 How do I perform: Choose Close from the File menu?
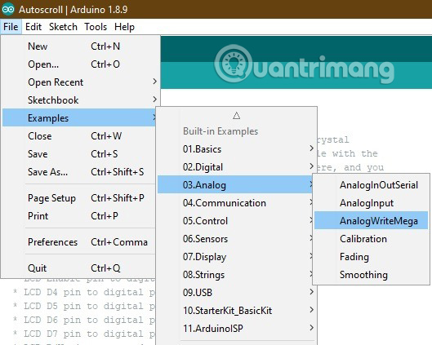(79, 136)
